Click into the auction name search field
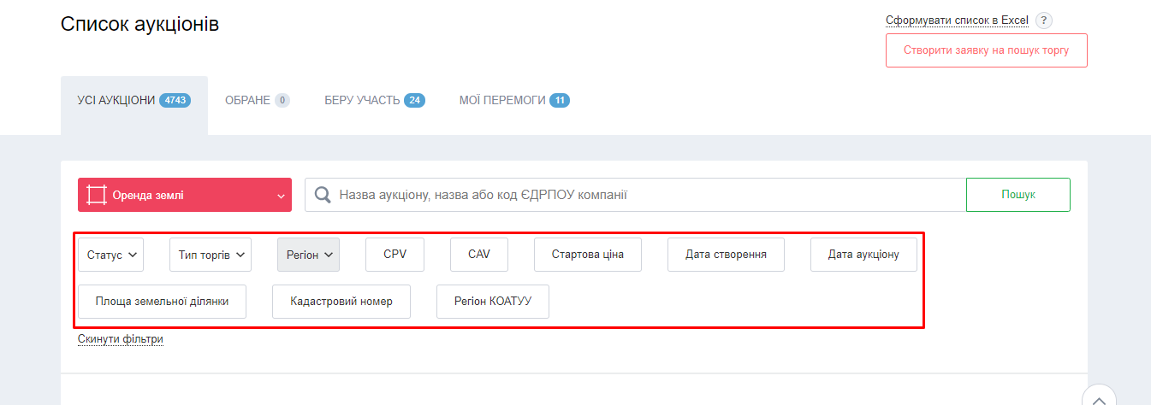Image resolution: width=1151 pixels, height=405 pixels. 642,195
